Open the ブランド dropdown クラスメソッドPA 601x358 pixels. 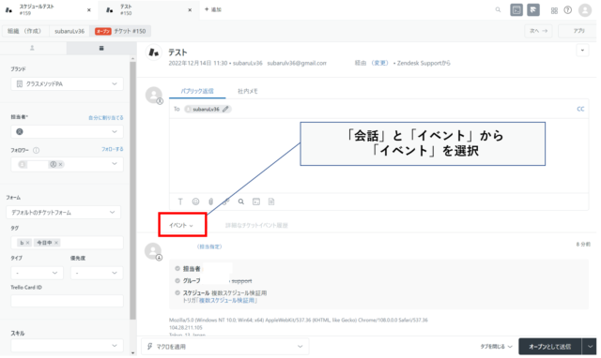tap(67, 83)
